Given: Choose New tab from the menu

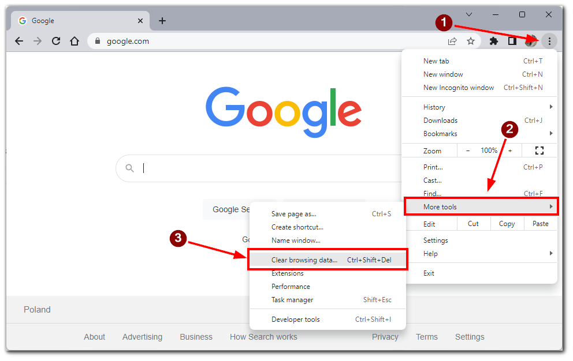Looking at the screenshot, I should pos(479,61).
